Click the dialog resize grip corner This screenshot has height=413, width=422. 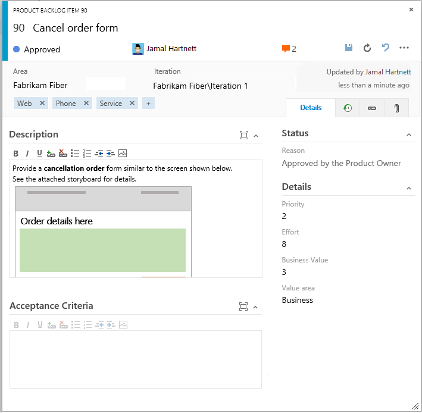[x=415, y=406]
